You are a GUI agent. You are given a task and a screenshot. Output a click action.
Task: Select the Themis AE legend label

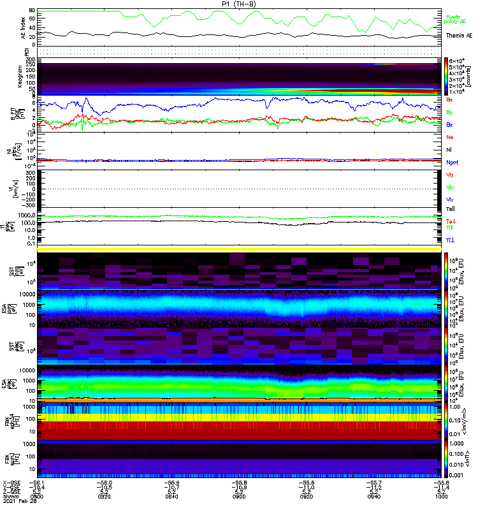coord(459,36)
